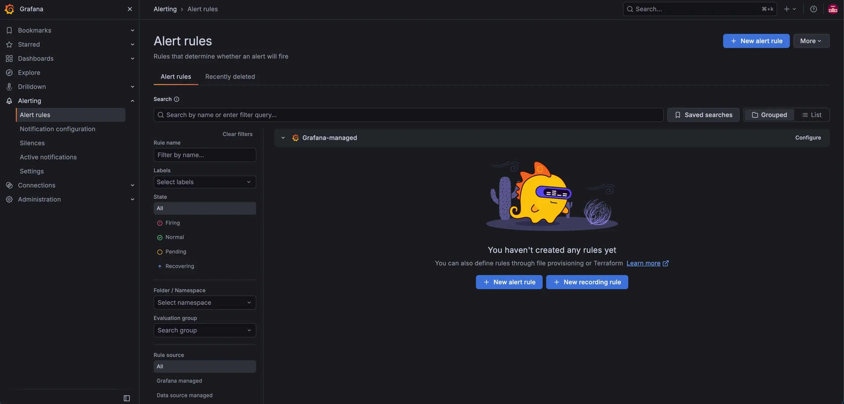Screen dimensions: 844x404
Task: Collapse the Grafana-managed group
Action: click(283, 138)
